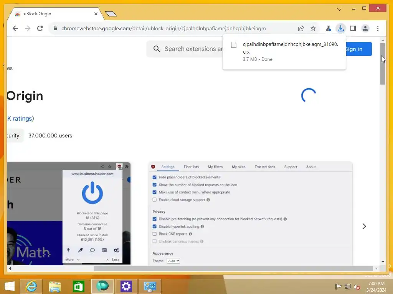
Task: Click the dashboard gears icon in popup
Action: point(116,250)
